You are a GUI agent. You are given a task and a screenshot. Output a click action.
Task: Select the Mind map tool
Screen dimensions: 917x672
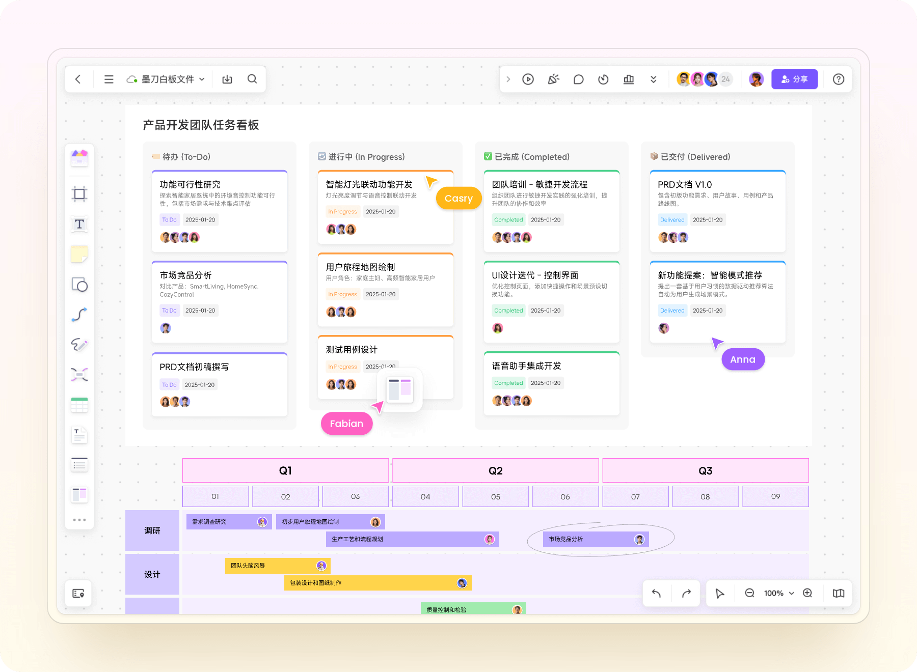[x=79, y=375]
